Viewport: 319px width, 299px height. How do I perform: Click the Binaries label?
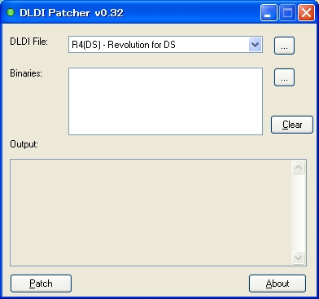(x=26, y=73)
